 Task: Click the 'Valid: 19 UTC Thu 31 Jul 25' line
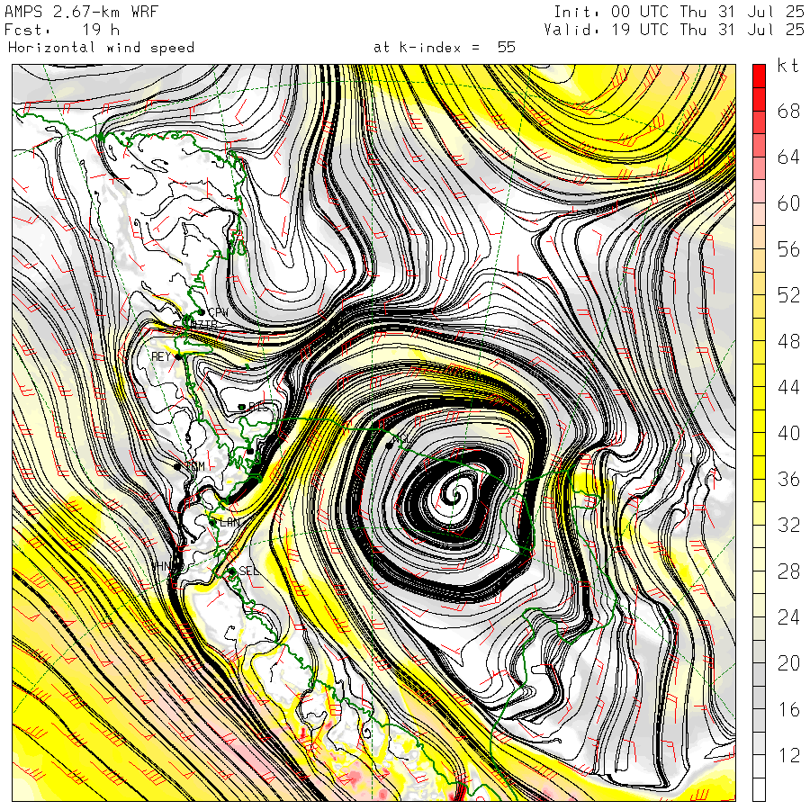coord(674,30)
